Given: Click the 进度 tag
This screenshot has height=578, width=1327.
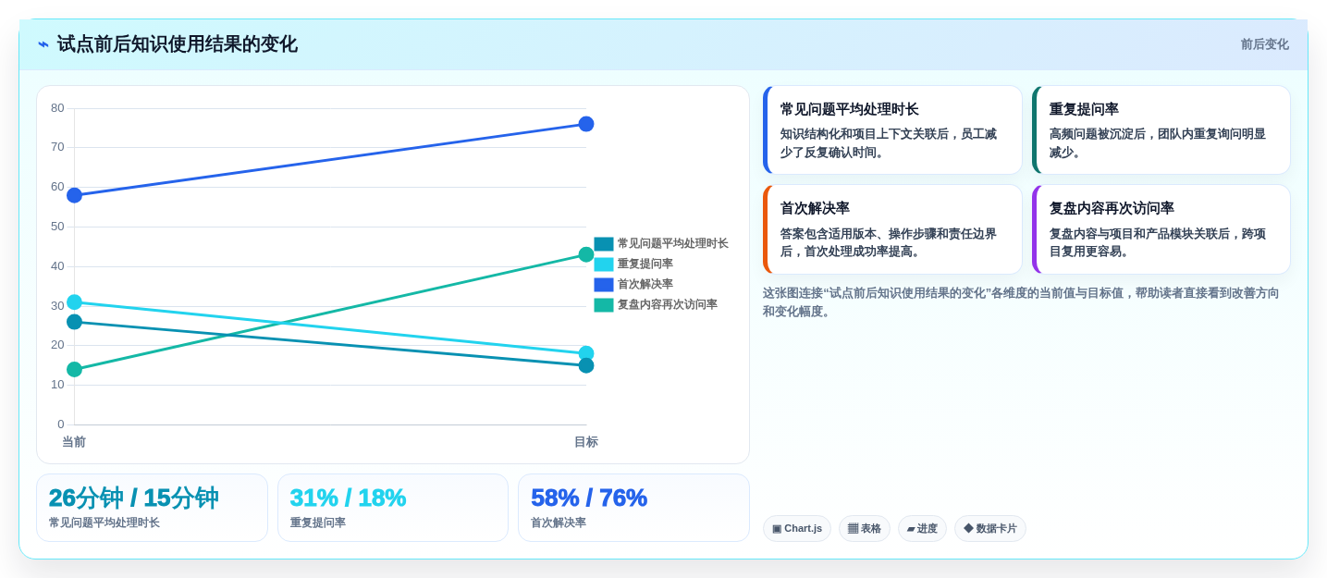Looking at the screenshot, I should pos(922,529).
